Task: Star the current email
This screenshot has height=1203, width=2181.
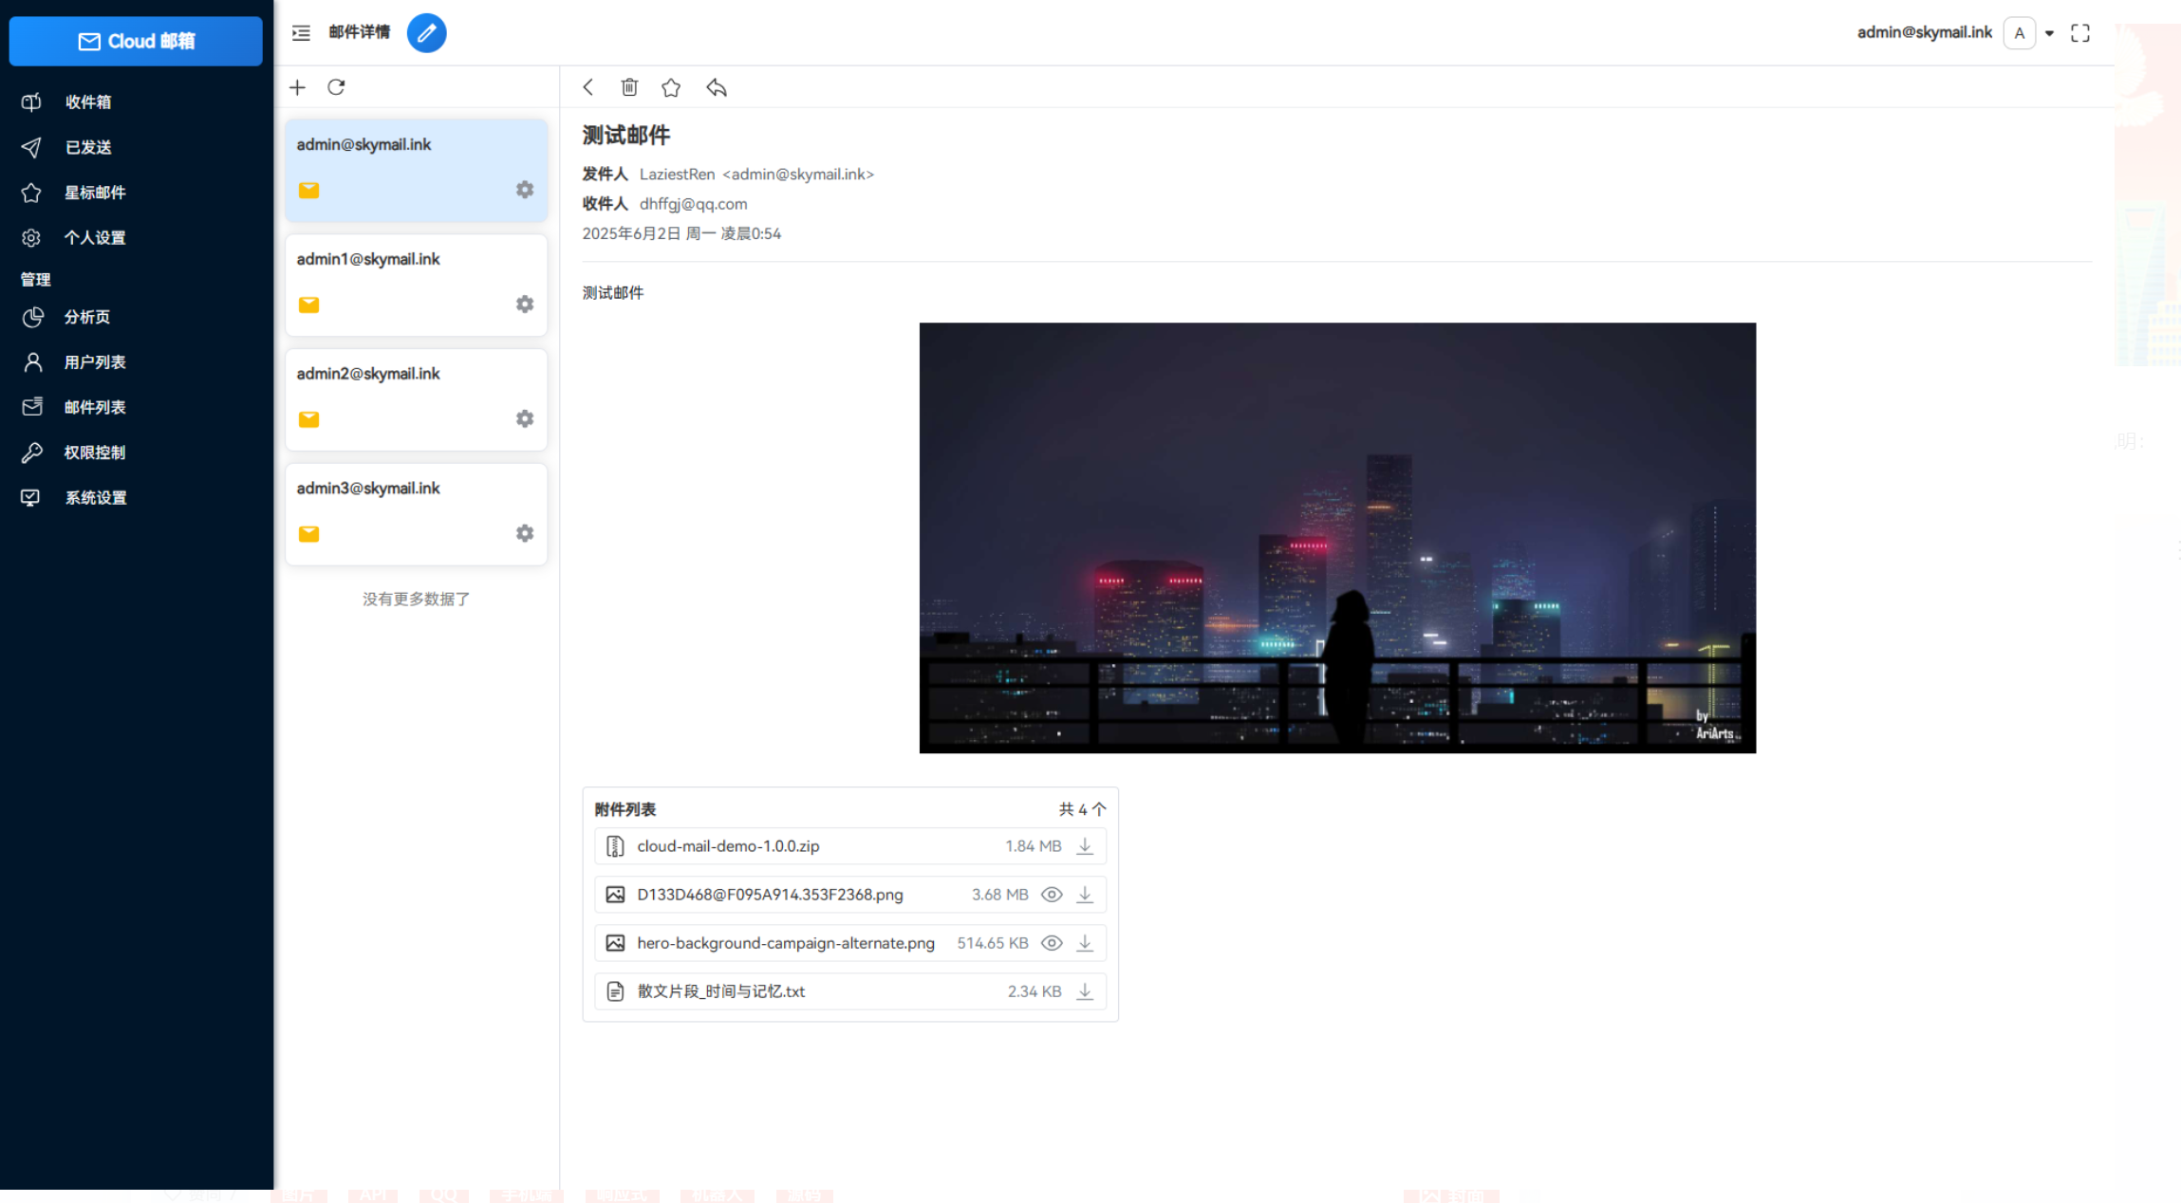Action: pos(671,87)
